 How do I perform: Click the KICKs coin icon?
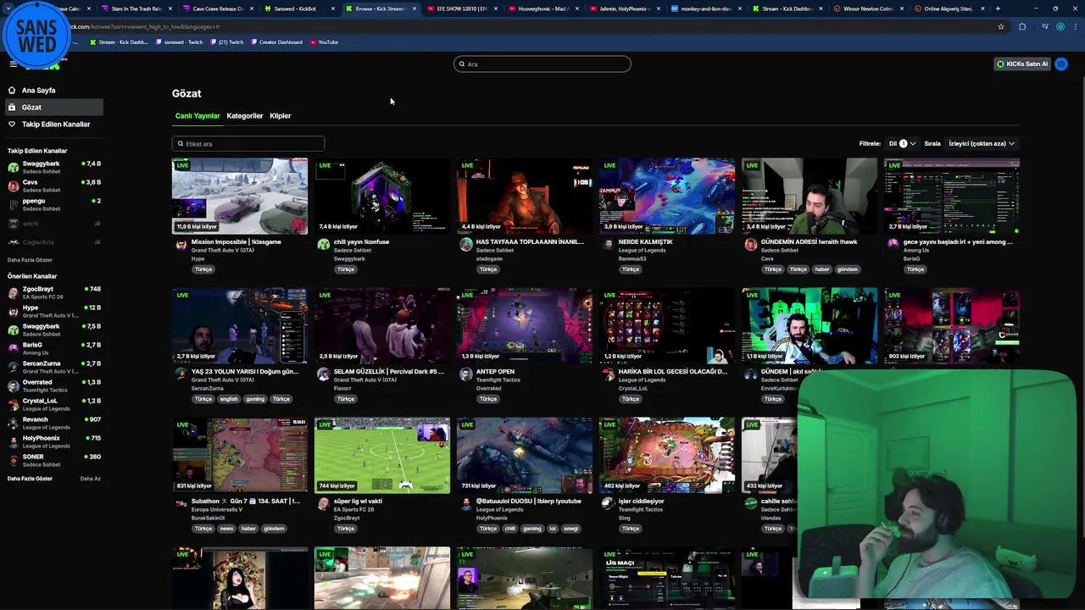[x=1000, y=64]
